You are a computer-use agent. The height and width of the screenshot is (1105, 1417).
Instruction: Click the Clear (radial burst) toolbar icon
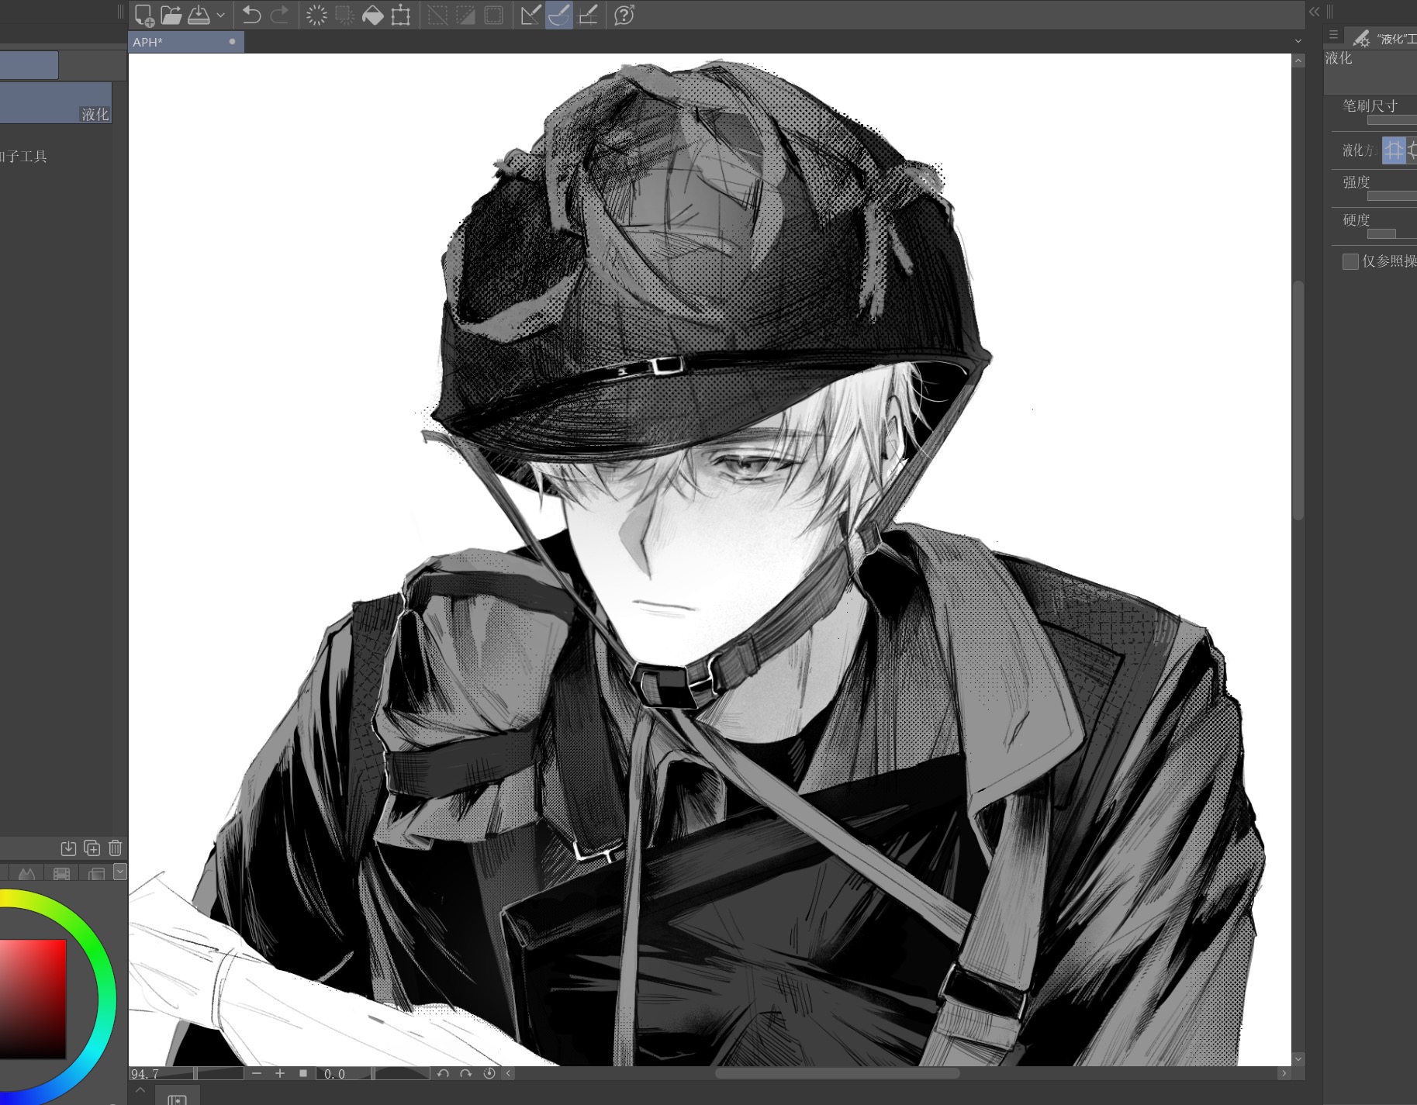click(x=316, y=15)
